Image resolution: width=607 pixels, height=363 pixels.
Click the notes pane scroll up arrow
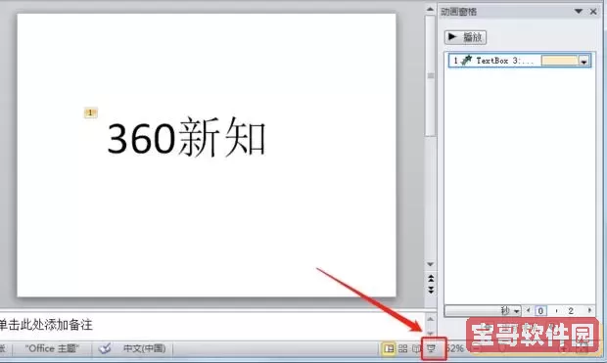point(430,319)
